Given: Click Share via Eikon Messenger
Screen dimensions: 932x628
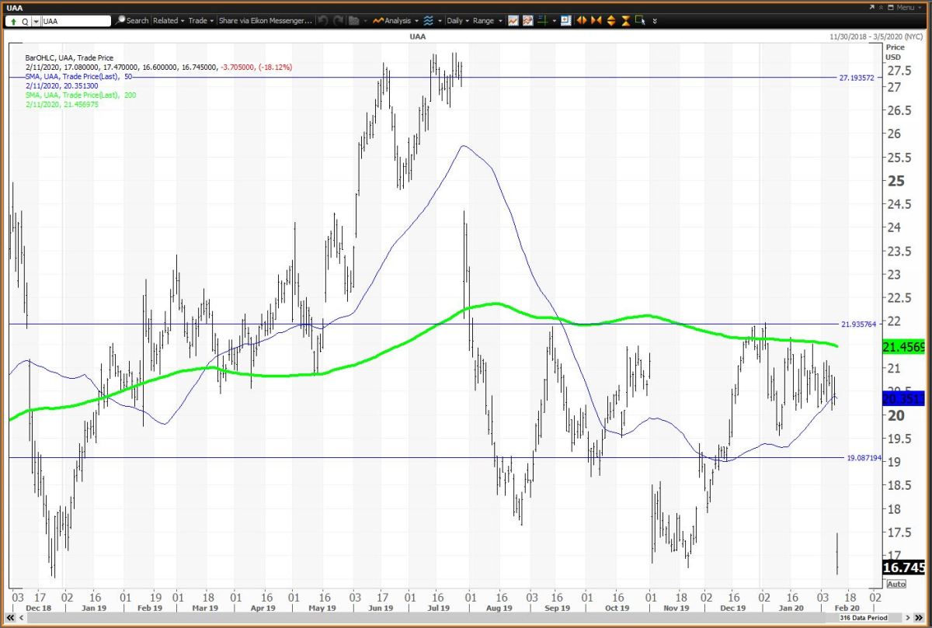Looking at the screenshot, I should 265,21.
